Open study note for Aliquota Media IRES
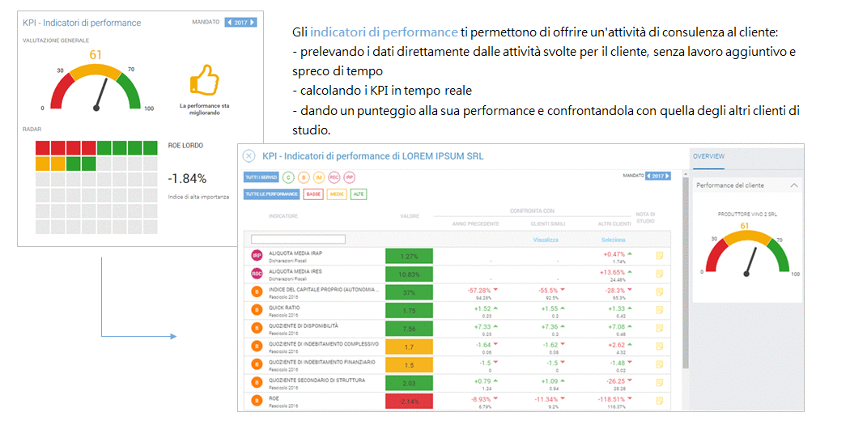The width and height of the screenshot is (850, 421). [x=660, y=274]
